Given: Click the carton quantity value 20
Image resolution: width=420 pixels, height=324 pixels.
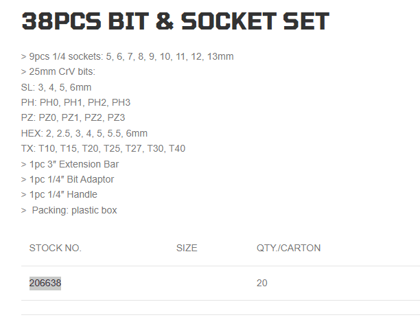Looking at the screenshot, I should point(262,283).
